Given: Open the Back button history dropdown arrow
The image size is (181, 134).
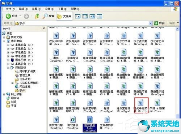Looking at the screenshot, I should point(20,16).
